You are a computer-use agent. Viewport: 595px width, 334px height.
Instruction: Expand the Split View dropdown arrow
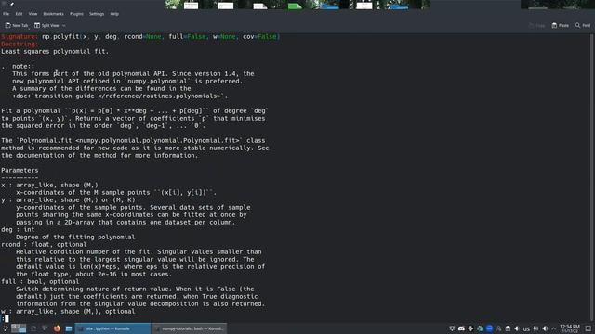coord(64,25)
